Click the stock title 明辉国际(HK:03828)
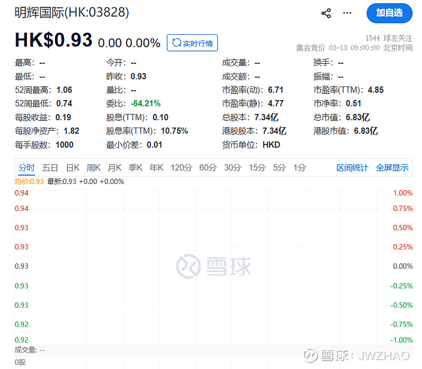 (x=72, y=12)
